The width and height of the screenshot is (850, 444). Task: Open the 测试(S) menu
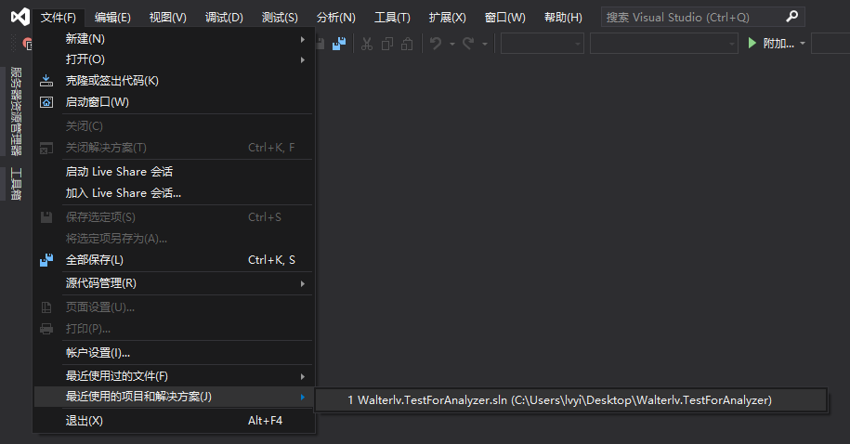point(280,18)
